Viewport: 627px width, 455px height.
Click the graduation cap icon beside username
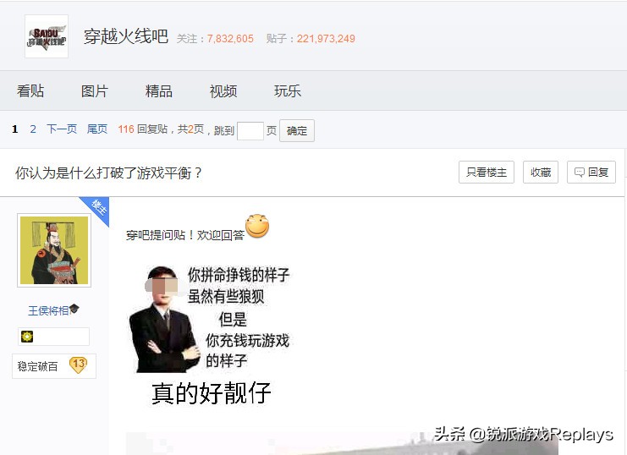point(74,309)
